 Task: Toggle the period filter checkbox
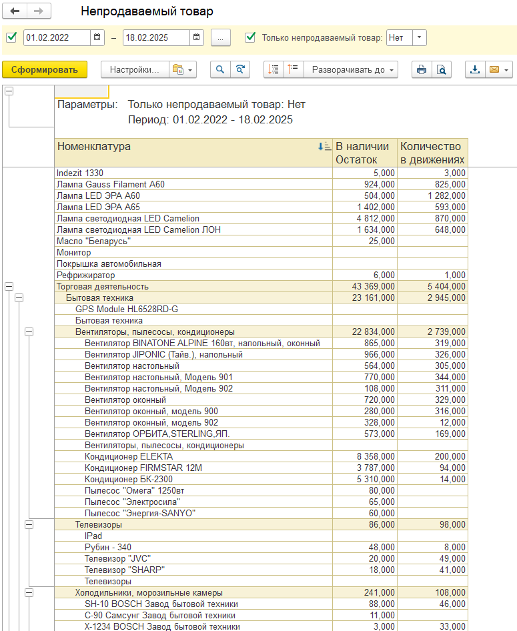[11, 37]
